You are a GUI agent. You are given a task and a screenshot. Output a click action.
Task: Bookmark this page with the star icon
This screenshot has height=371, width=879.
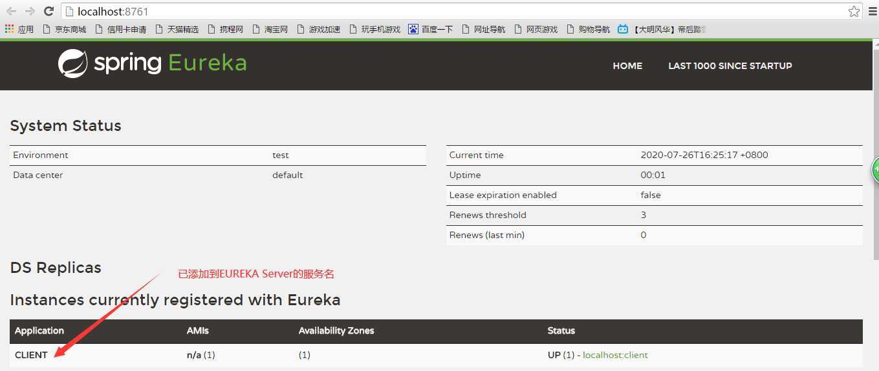[x=854, y=12]
